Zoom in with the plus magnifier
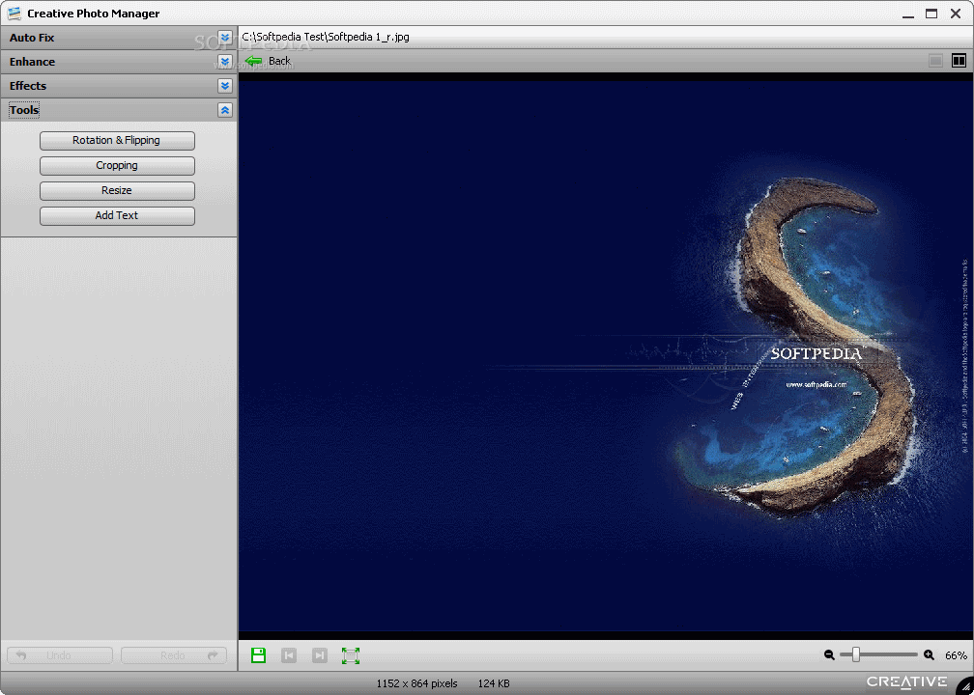The height and width of the screenshot is (695, 974). (929, 654)
